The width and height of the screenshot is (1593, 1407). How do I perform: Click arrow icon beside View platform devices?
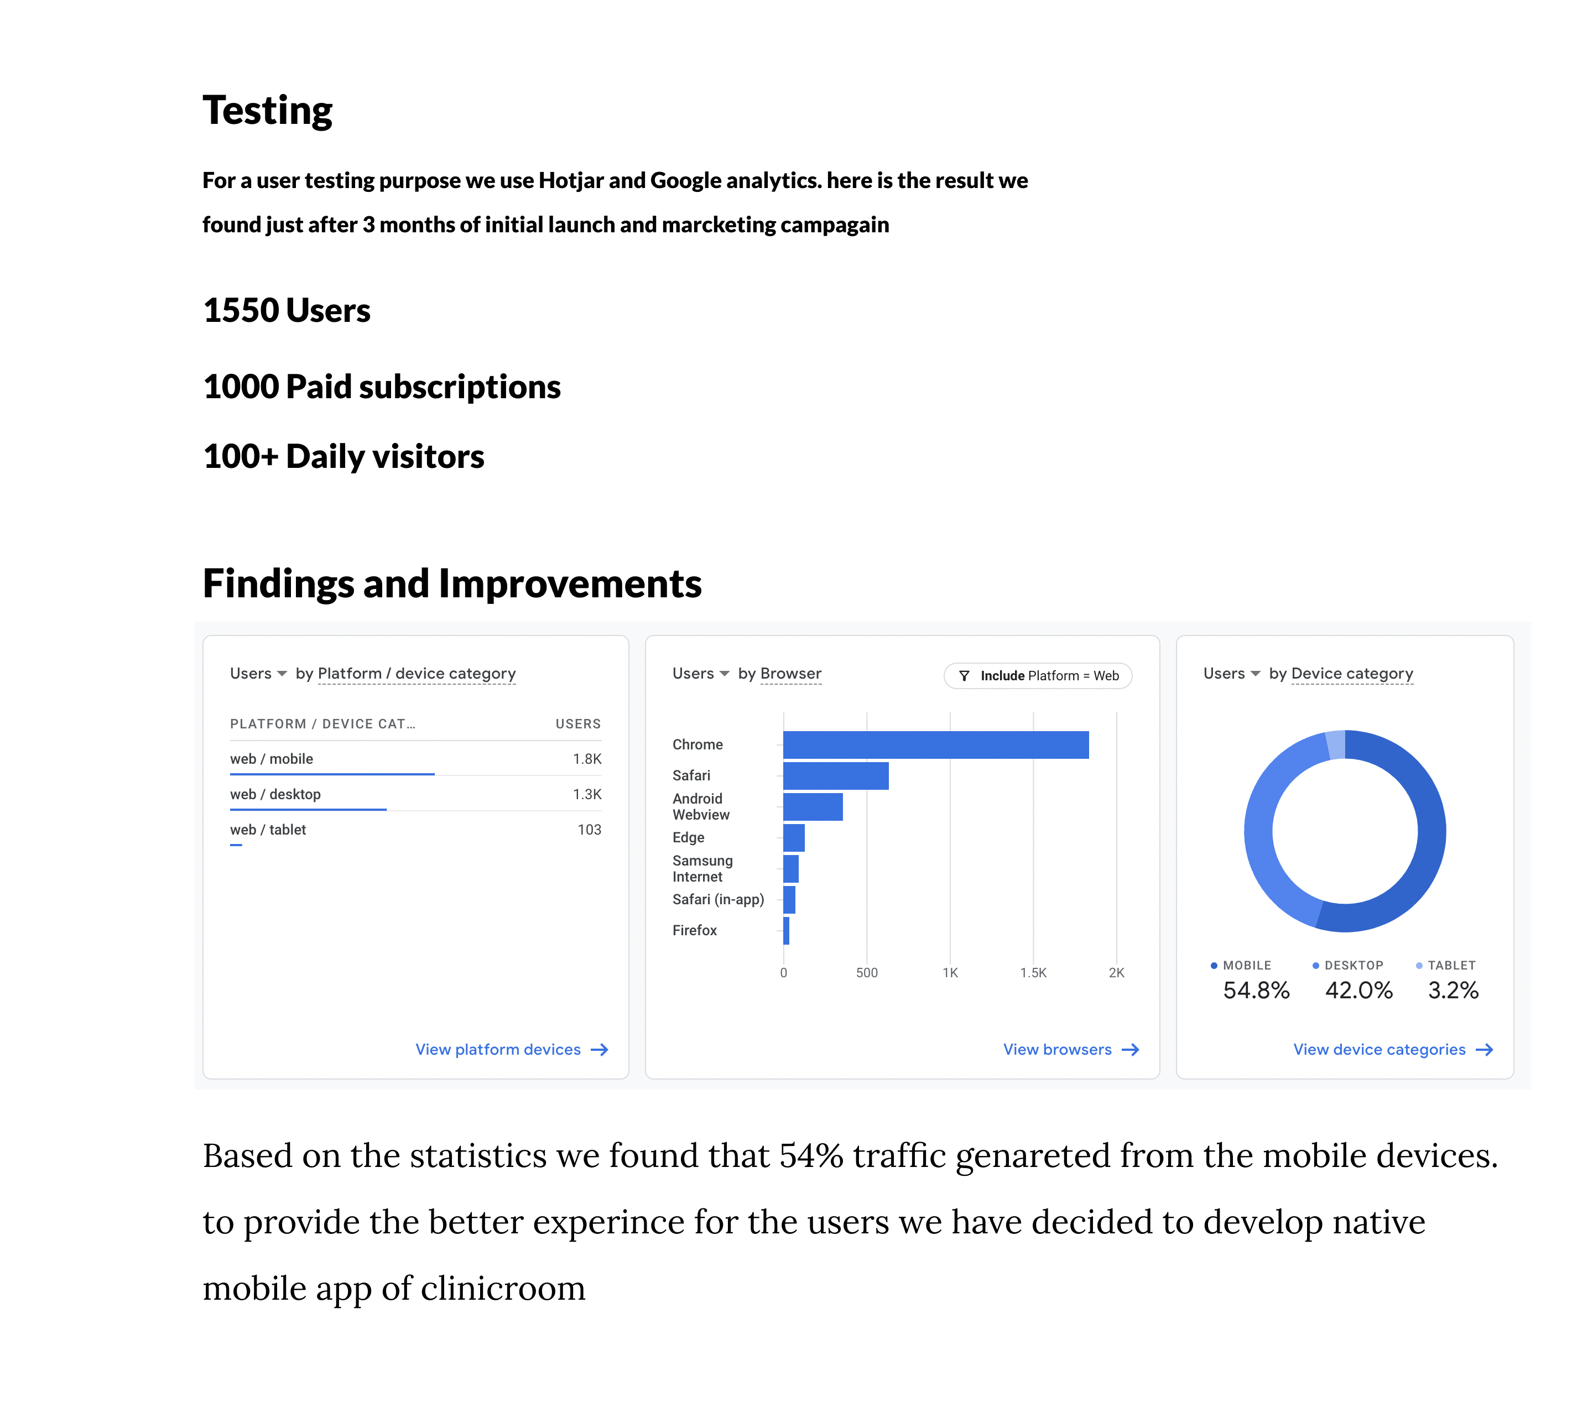[x=600, y=1049]
